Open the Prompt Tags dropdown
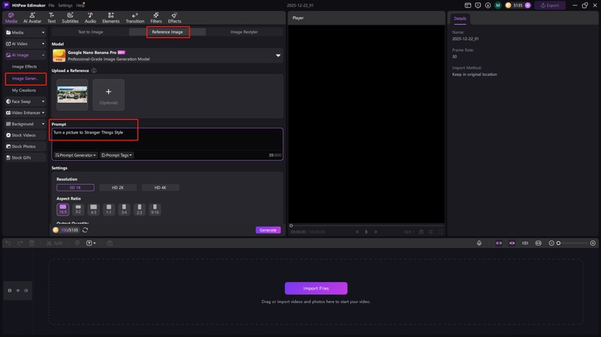Viewport: 601px width, 337px height. [x=116, y=155]
